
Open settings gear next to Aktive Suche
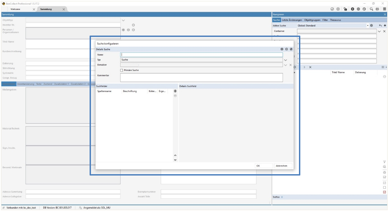[371, 26]
